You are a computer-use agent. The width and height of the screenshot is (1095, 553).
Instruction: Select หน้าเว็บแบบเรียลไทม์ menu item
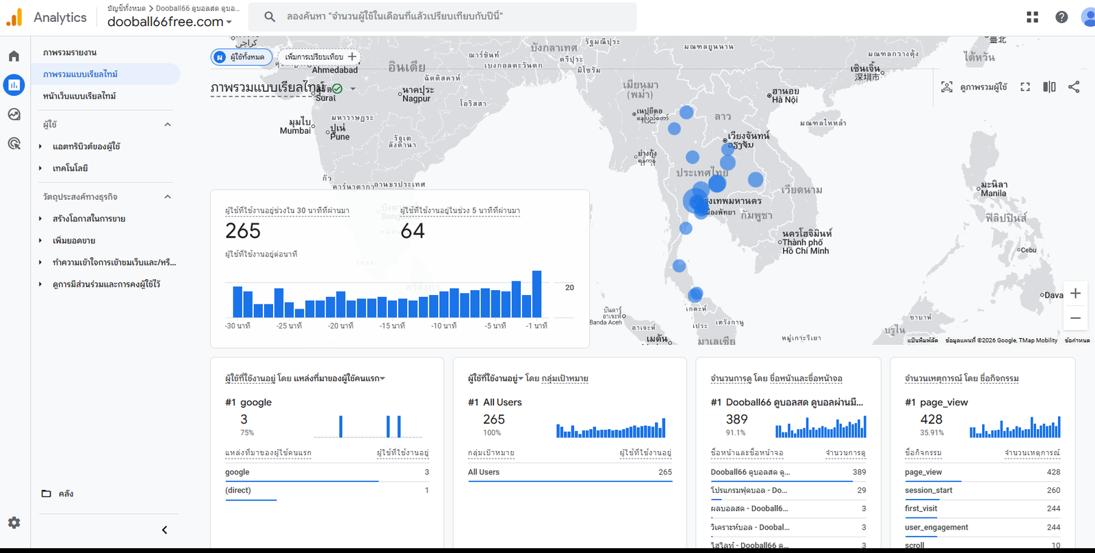[x=79, y=96]
